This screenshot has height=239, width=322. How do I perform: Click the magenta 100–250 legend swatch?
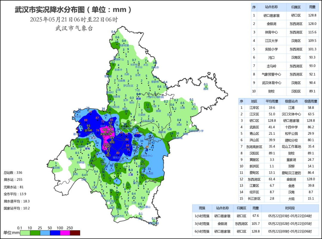click(x=65, y=233)
